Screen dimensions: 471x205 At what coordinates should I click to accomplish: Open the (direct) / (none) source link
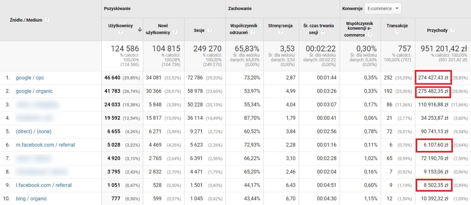33,131
